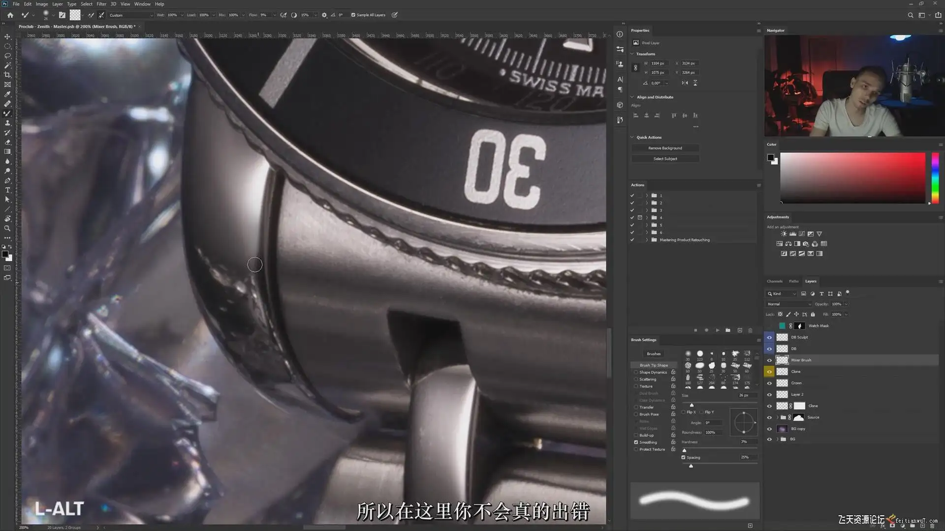The width and height of the screenshot is (945, 531).
Task: Disable the Smoothing checkbox in Brush Settings
Action: pos(636,442)
